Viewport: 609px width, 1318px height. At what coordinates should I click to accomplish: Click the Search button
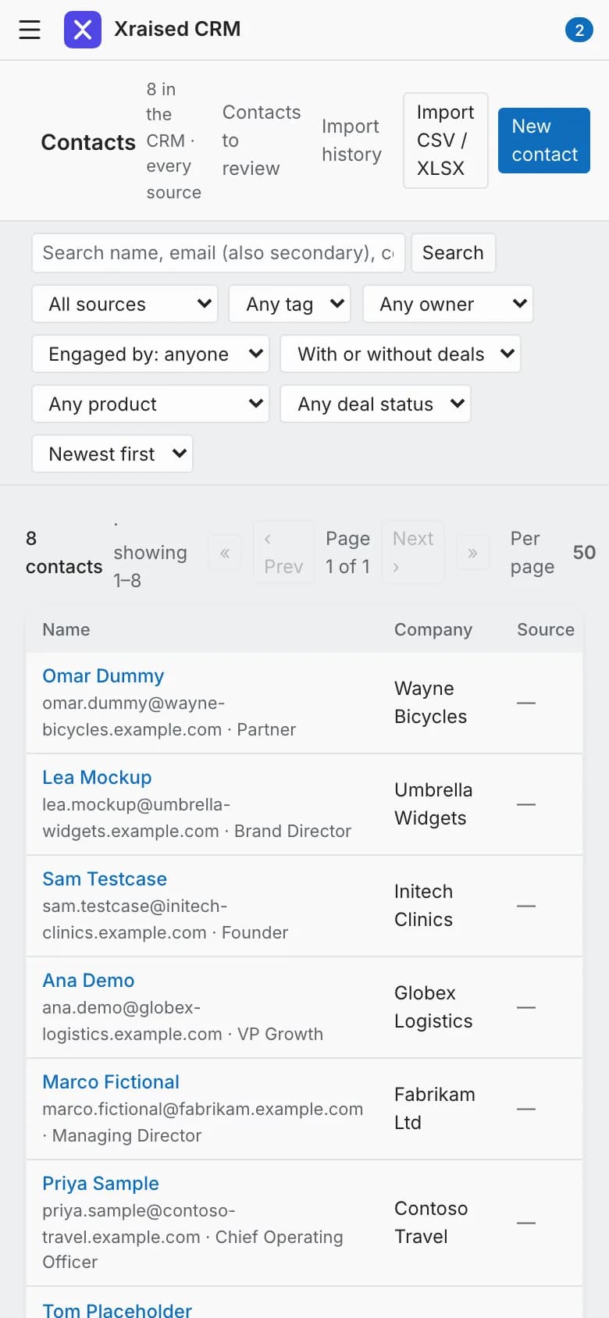pyautogui.click(x=453, y=253)
